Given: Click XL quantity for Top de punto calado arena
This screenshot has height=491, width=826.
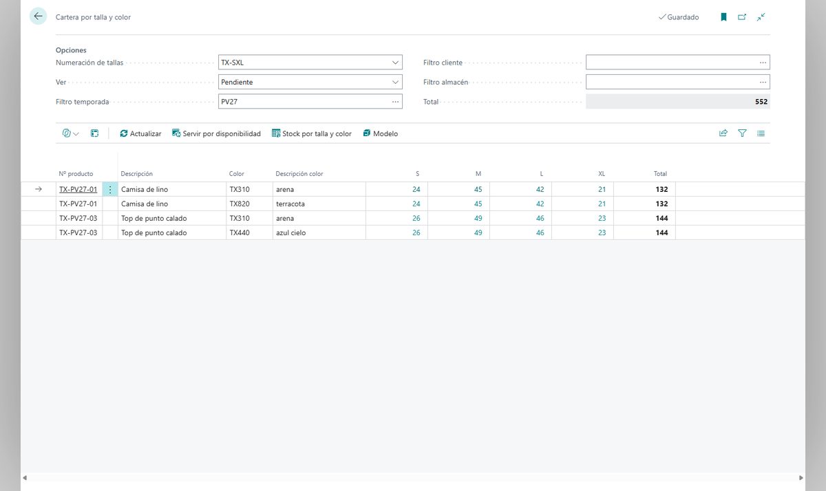Looking at the screenshot, I should click(602, 218).
